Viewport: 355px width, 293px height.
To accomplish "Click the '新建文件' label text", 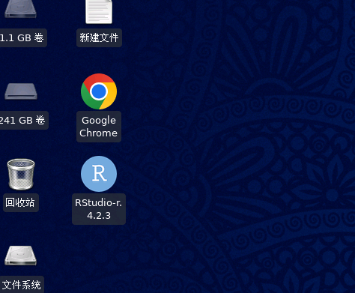I will coord(99,37).
